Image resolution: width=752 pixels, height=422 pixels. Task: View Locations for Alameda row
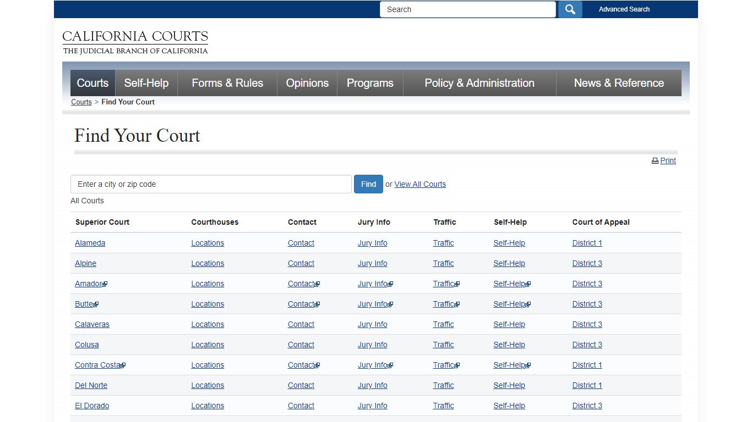208,243
